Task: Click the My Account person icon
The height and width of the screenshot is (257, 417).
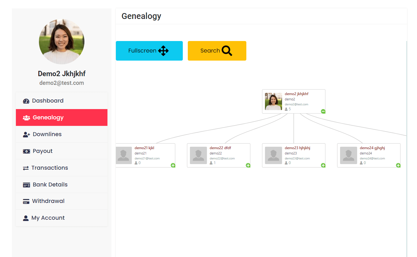Action: 26,218
